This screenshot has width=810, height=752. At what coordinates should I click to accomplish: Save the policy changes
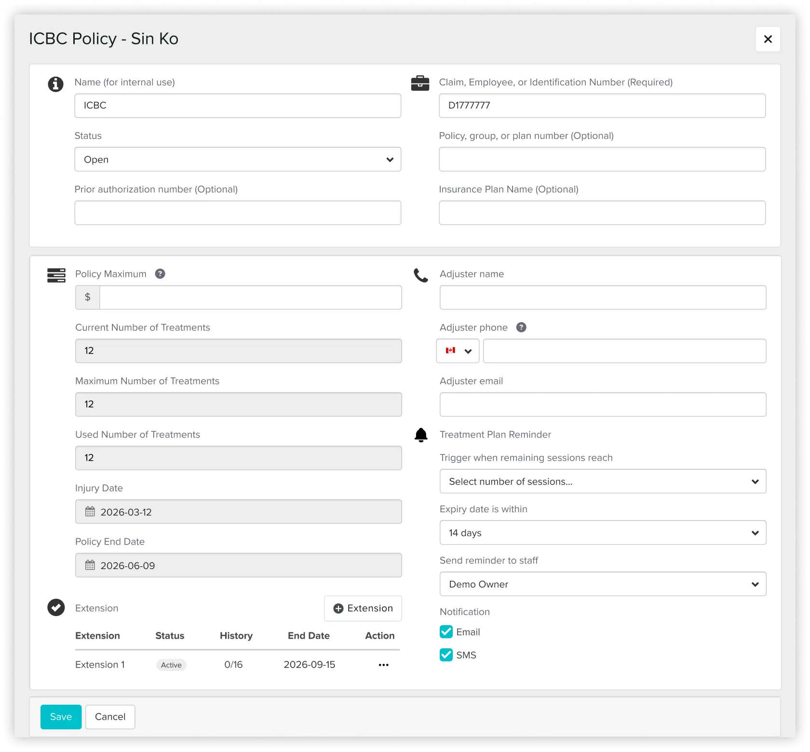click(61, 717)
